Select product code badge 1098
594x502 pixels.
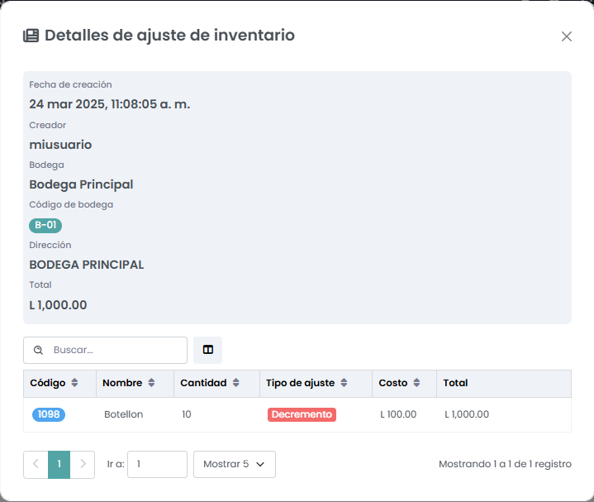tap(49, 414)
